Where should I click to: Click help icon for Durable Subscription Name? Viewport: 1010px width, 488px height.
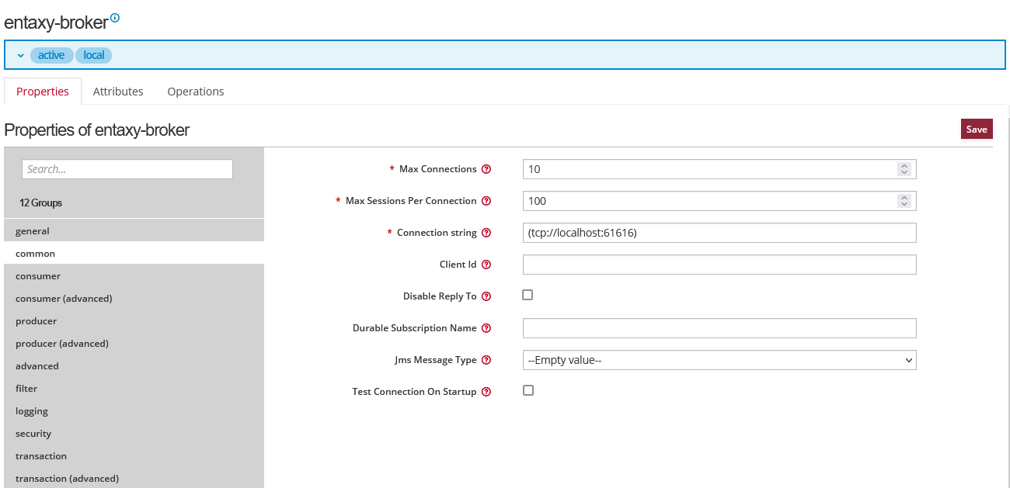(x=486, y=328)
